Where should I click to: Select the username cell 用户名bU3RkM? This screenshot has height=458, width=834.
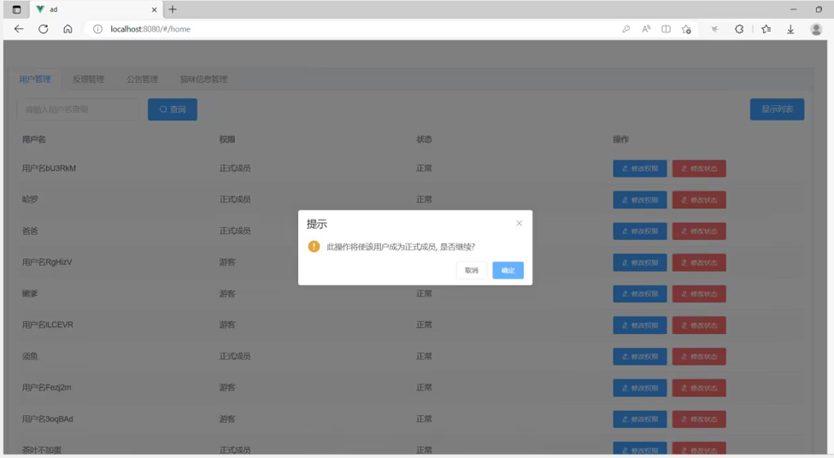click(x=49, y=168)
